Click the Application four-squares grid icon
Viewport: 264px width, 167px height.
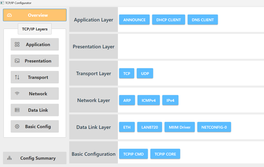coord(17,45)
